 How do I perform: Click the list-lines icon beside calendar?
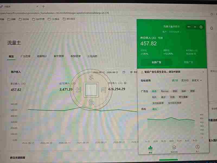131,72
